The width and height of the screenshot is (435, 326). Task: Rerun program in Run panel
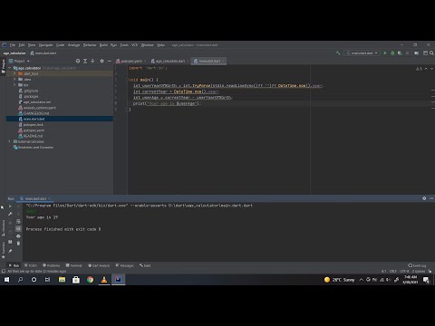pyautogui.click(x=10, y=206)
